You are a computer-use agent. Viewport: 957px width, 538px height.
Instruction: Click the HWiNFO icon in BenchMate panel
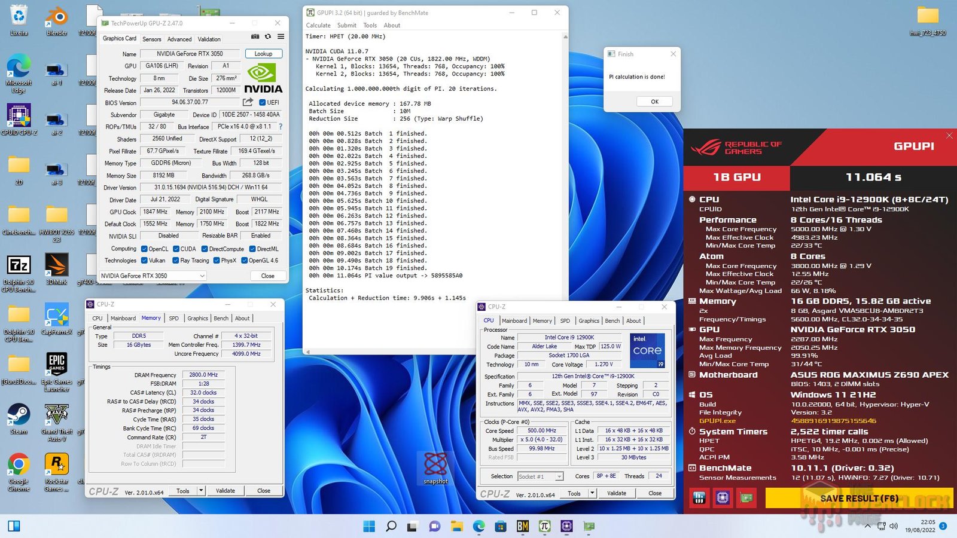point(699,497)
